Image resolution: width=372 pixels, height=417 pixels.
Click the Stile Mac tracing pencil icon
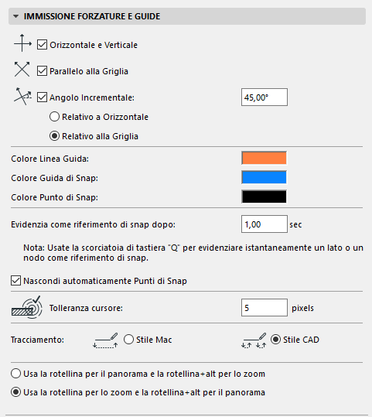tap(105, 340)
